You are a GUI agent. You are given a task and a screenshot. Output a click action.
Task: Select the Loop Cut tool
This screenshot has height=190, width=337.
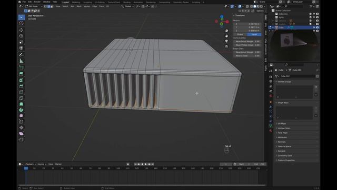coord(21,92)
